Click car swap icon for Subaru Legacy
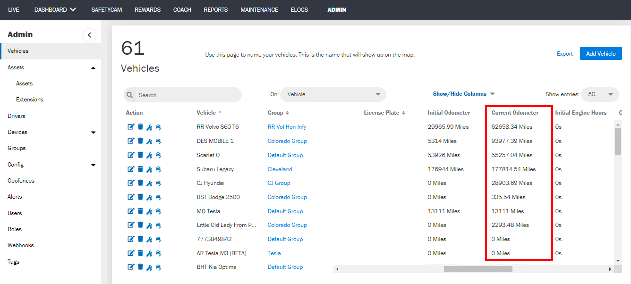631x284 pixels. (158, 169)
